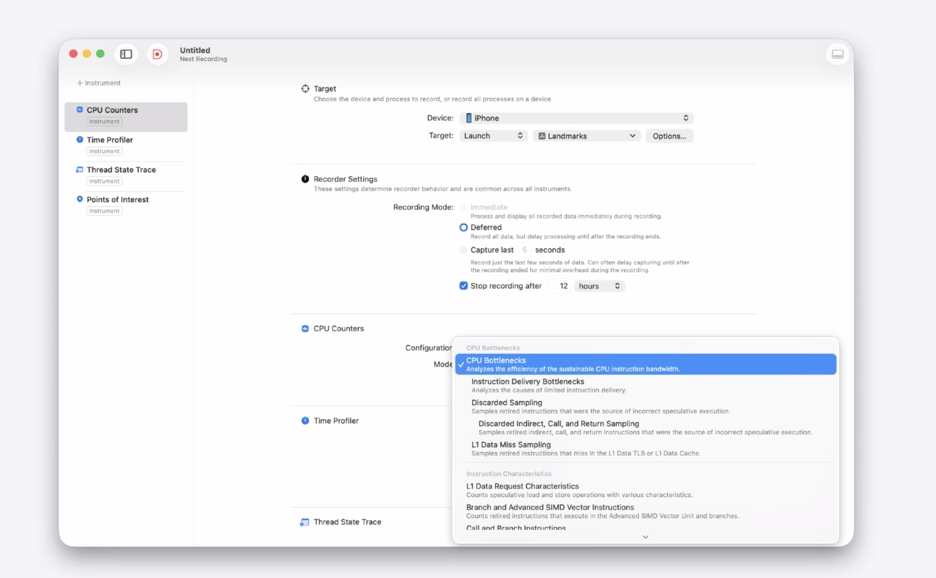Viewport: 936px width, 578px height.
Task: Click the + Instrument button
Action: tap(99, 83)
